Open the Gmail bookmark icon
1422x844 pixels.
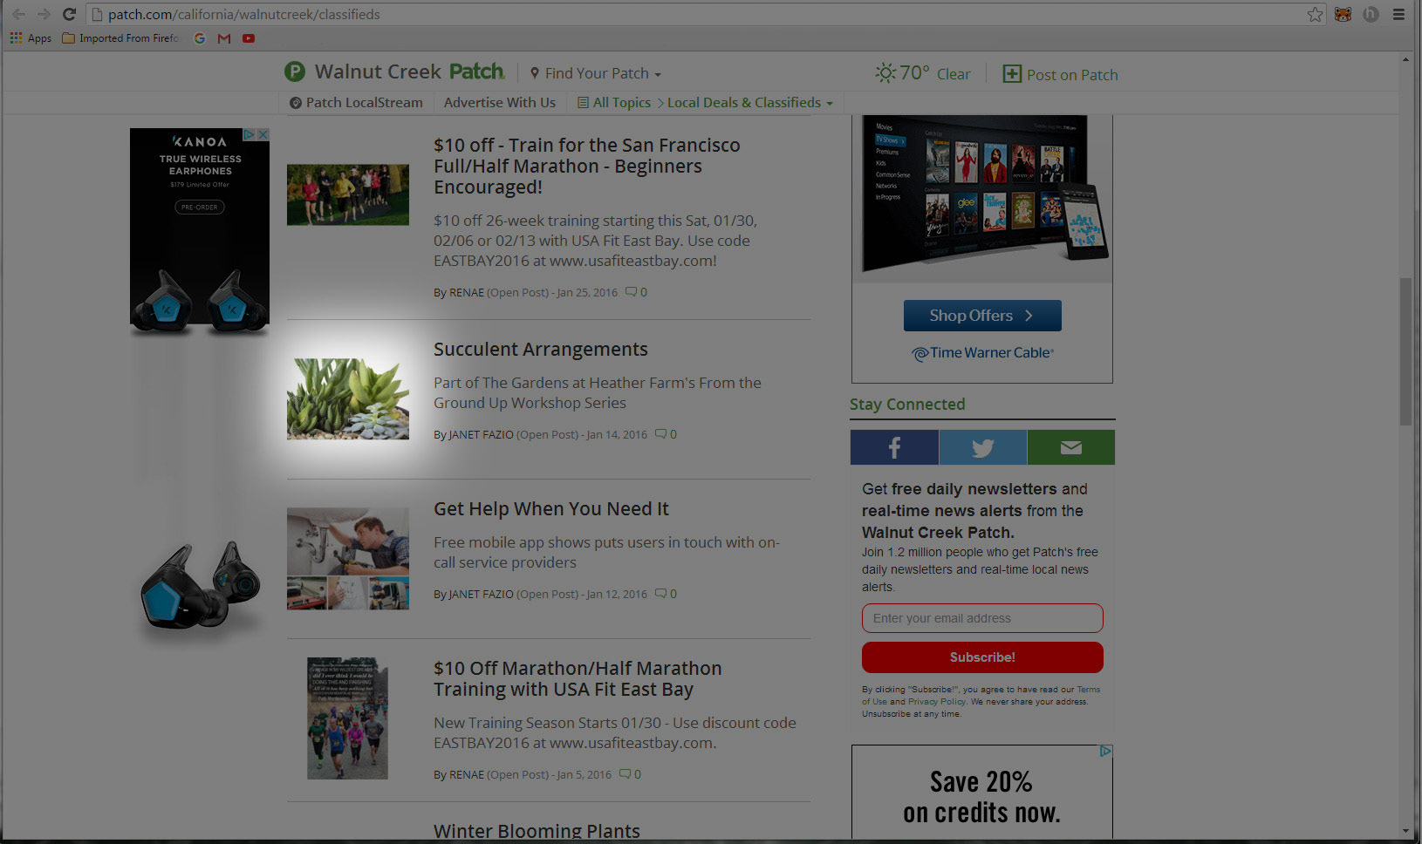[x=224, y=38]
